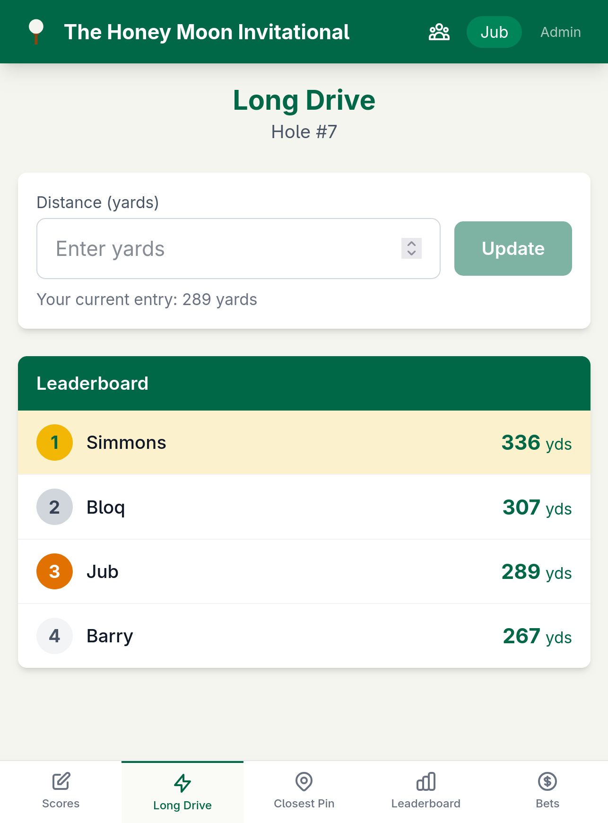
Task: Click the gold first-place rank badge
Action: (x=54, y=442)
